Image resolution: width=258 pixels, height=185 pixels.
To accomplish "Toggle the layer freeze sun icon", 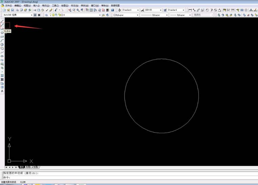I will tap(53, 15).
